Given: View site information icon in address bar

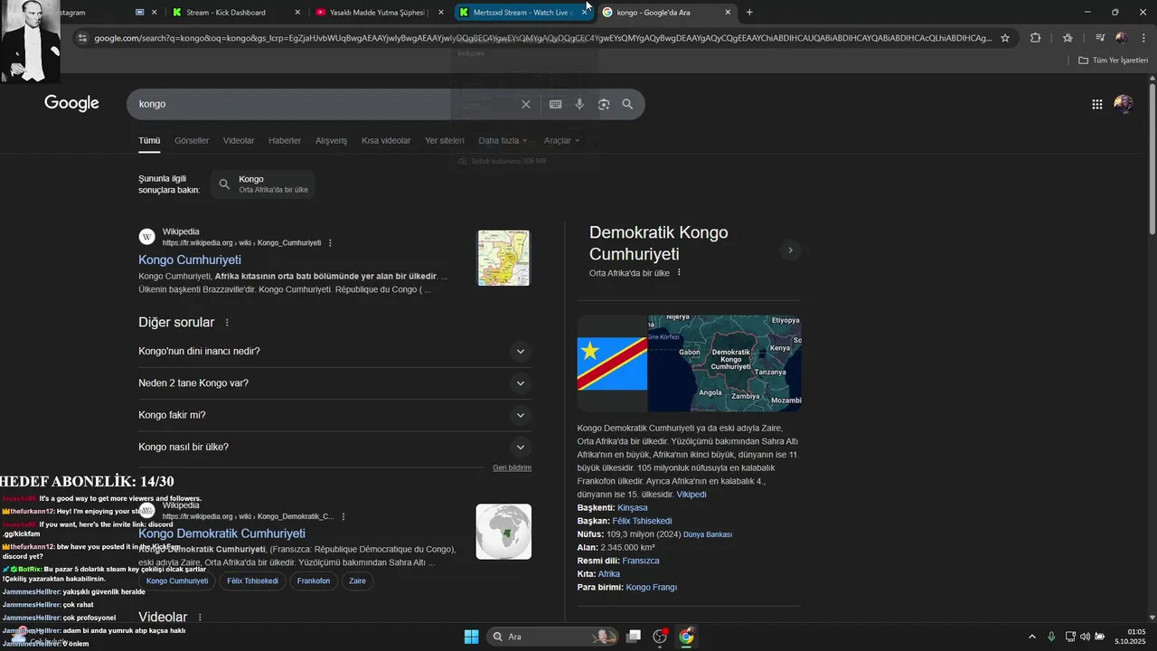Looking at the screenshot, I should (x=82, y=38).
